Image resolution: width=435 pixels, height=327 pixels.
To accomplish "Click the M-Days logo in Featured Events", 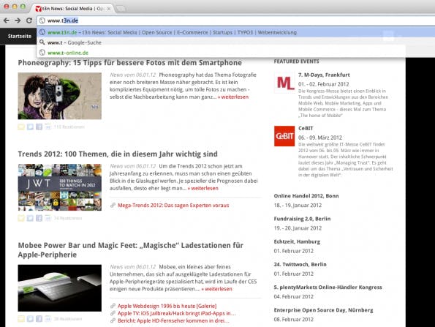I will click(284, 83).
